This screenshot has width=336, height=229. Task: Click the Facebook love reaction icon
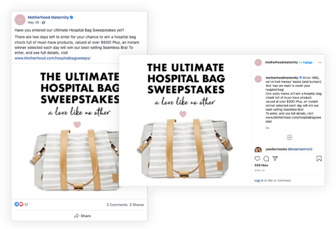[21, 204]
